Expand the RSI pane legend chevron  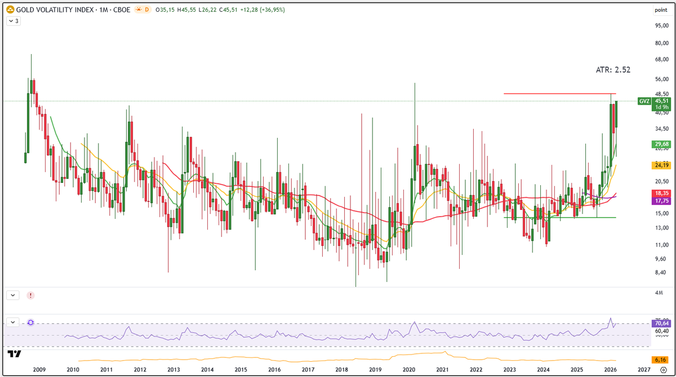12,322
